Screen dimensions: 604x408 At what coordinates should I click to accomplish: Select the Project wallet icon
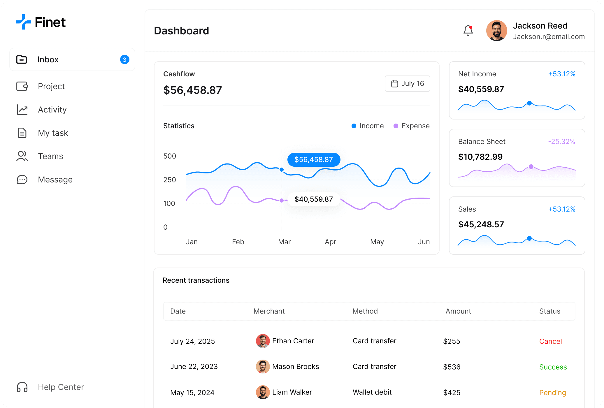(22, 86)
